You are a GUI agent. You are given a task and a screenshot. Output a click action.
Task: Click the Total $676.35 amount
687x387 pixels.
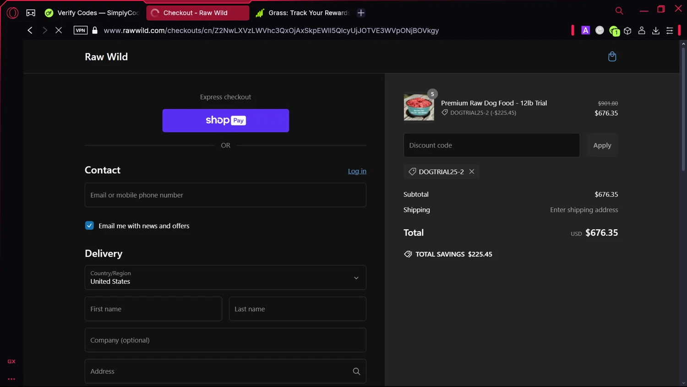601,232
